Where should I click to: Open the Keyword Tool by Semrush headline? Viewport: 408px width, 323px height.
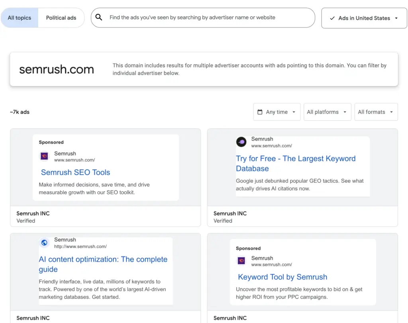[282, 277]
